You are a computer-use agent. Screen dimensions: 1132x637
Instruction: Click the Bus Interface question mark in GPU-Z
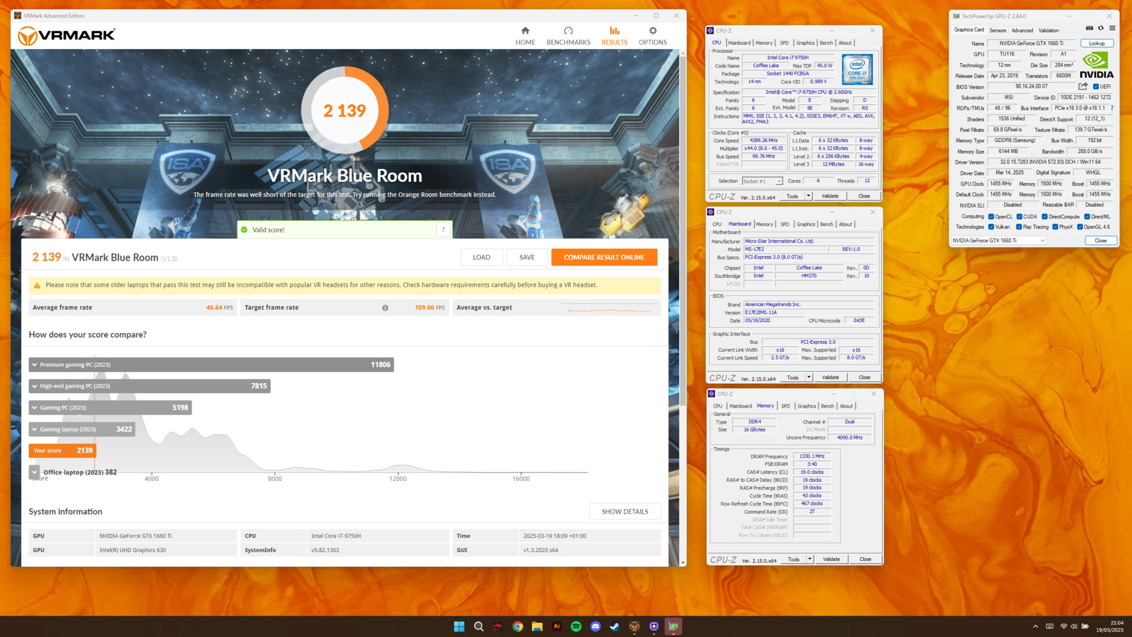click(x=1112, y=108)
